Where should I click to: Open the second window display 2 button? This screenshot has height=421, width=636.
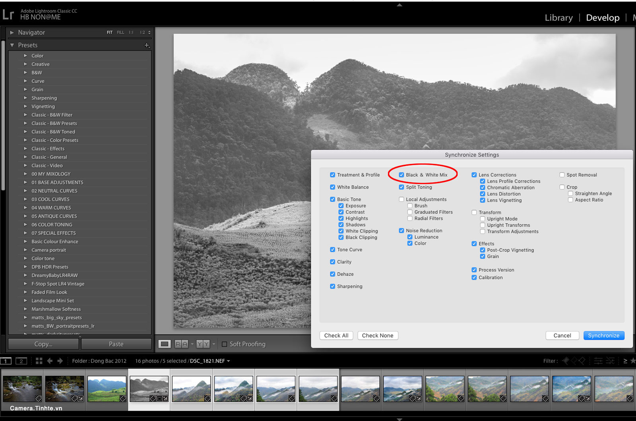tap(21, 361)
